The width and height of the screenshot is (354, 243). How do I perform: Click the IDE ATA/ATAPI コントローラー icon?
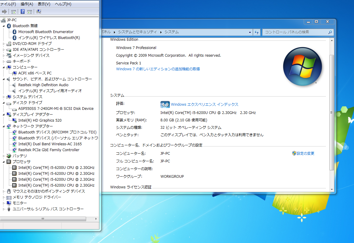click(9, 50)
